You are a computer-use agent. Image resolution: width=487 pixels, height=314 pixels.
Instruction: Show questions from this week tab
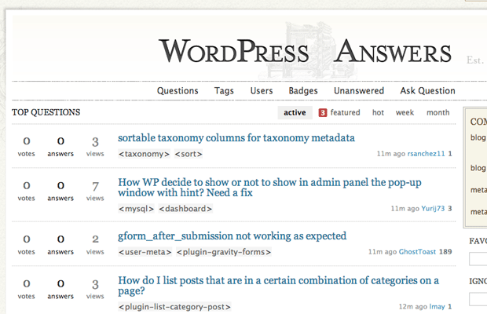point(405,112)
